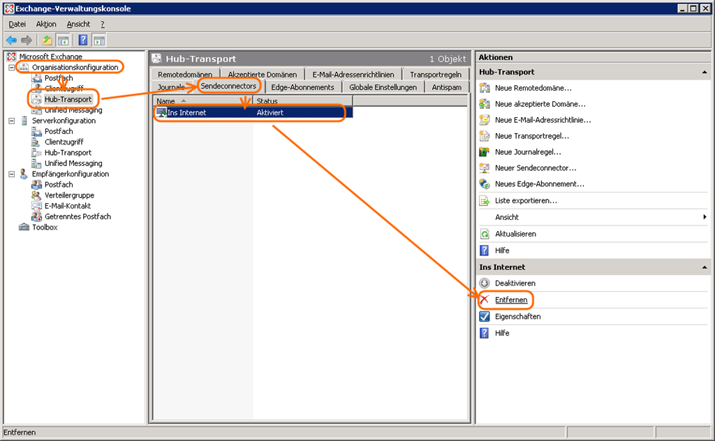Screen dimensions: 715x441
Task: Click the Eigenschaften checkmark icon
Action: 485,317
